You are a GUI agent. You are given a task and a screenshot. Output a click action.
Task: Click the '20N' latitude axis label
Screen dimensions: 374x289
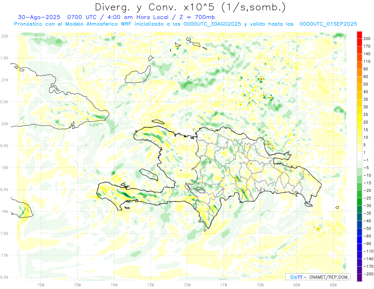tap(5, 124)
